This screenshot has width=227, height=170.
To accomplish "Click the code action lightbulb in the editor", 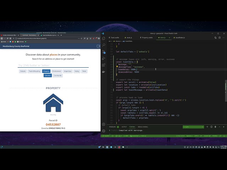I will click(117, 67).
